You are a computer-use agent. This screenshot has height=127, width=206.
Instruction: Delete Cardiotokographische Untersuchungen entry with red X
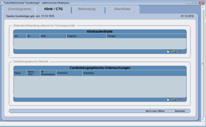pyautogui.click(x=181, y=99)
